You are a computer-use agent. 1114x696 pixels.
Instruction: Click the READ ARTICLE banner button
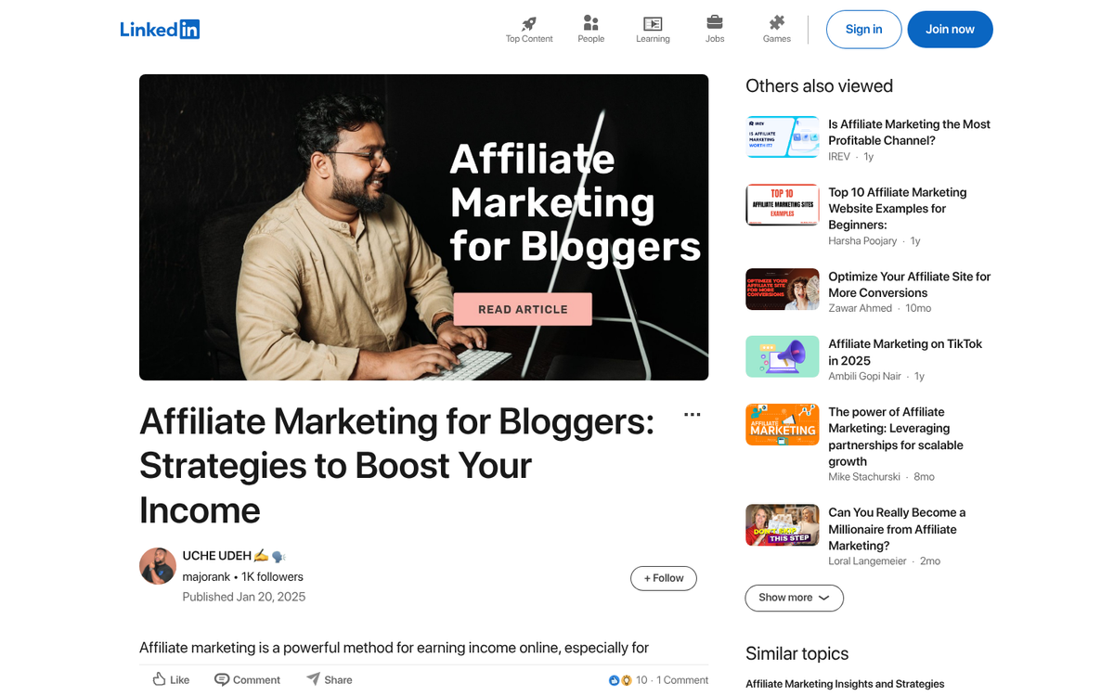[523, 309]
